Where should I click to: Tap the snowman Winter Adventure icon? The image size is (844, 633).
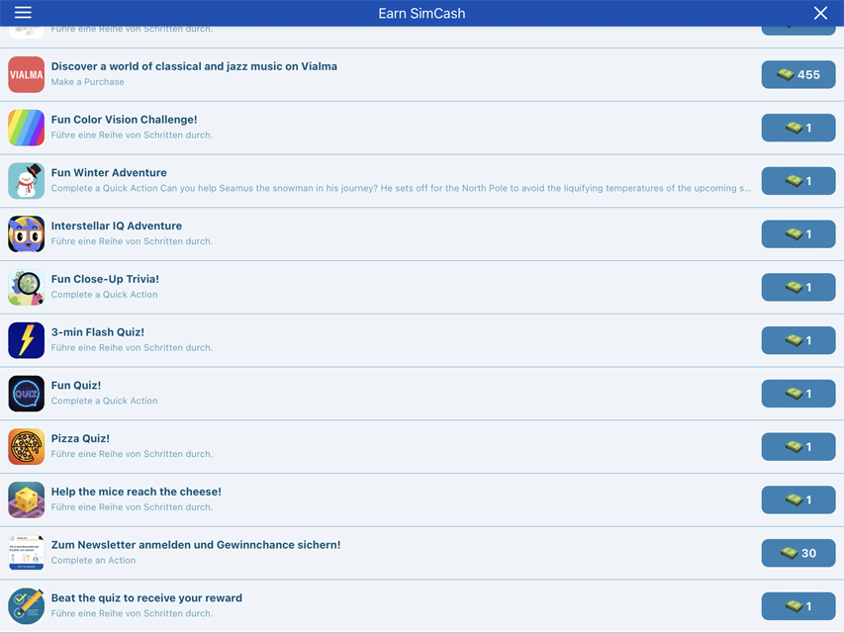coord(27,181)
